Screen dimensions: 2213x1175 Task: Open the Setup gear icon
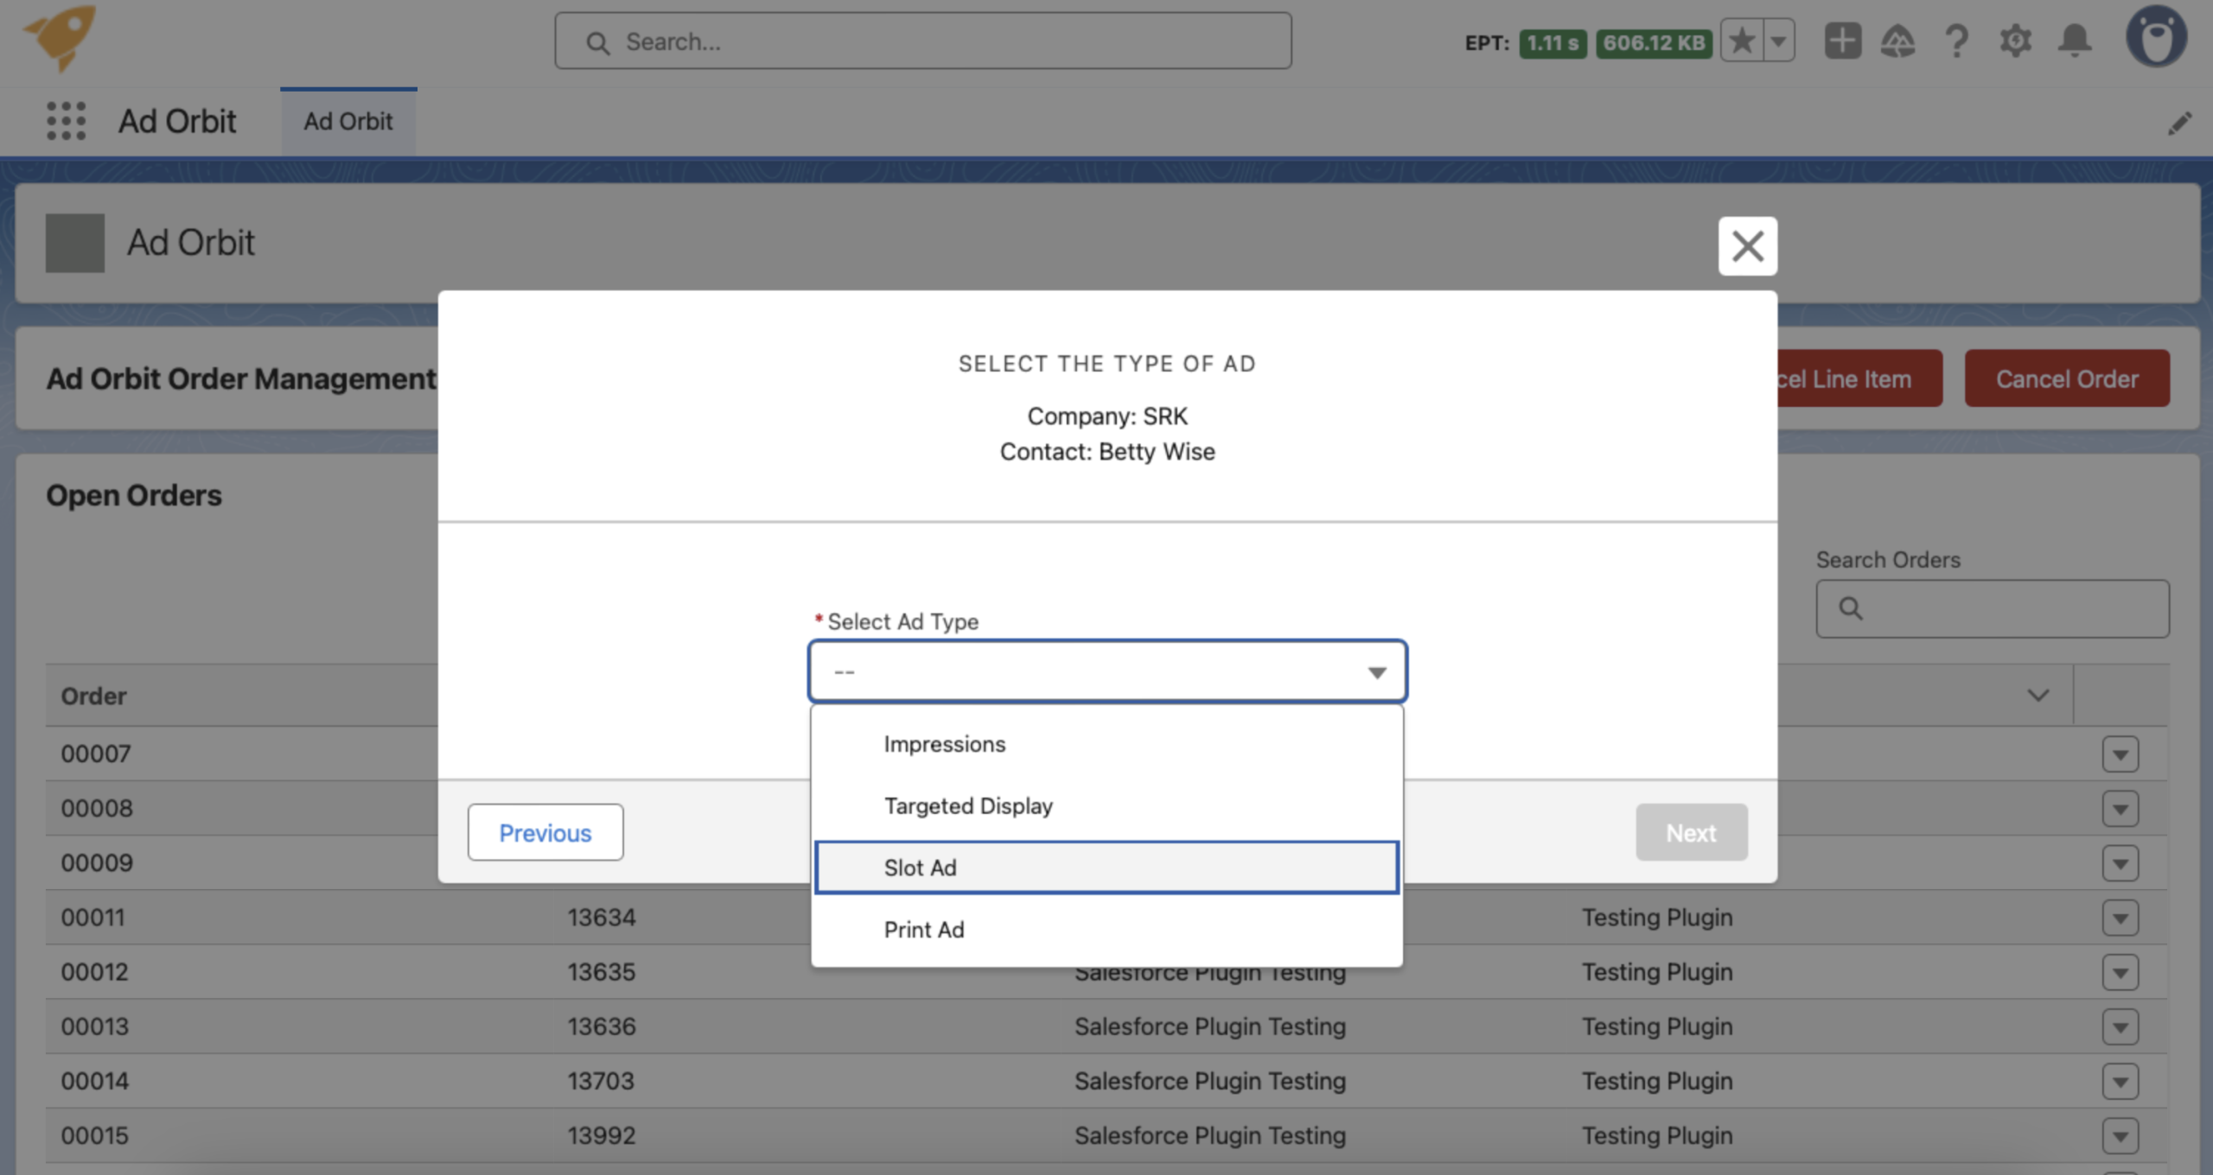click(2015, 41)
